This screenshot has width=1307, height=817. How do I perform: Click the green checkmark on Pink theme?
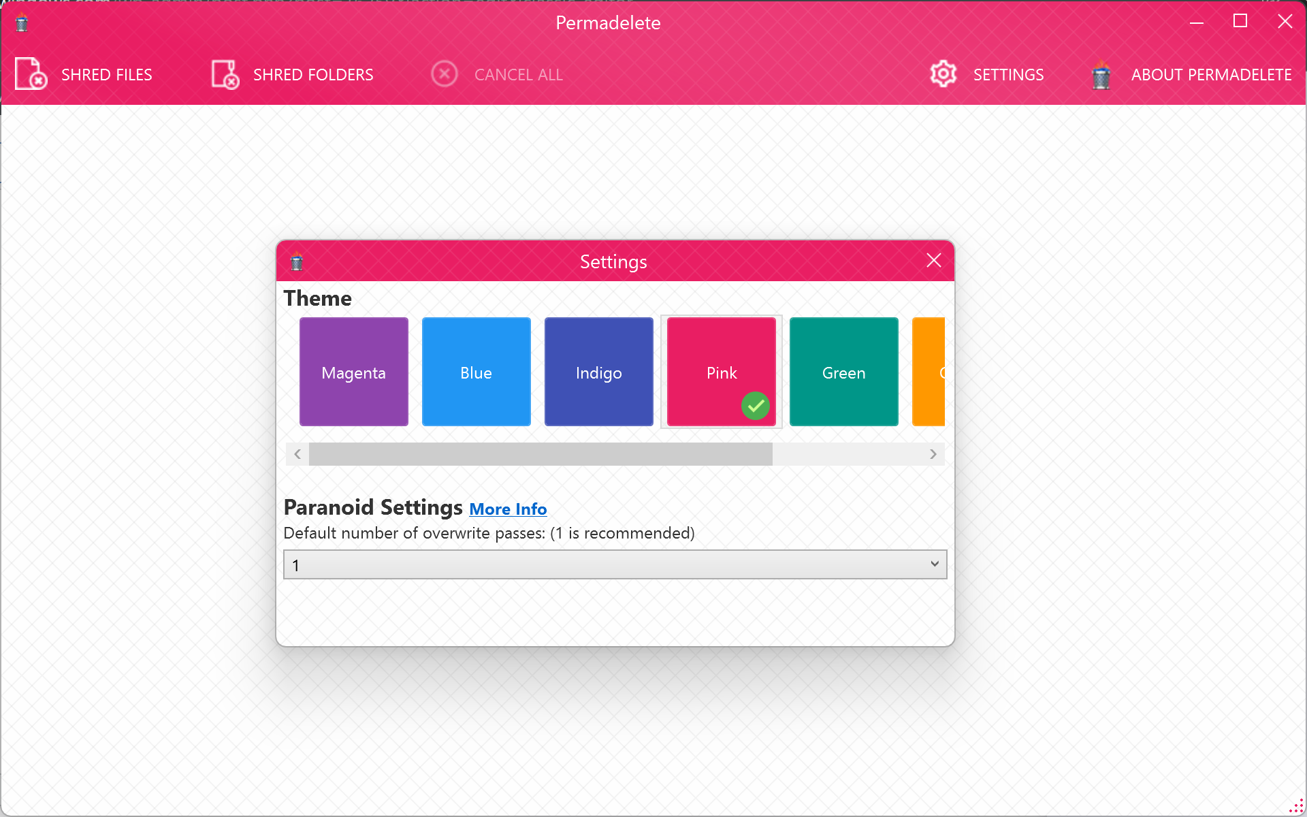coord(756,406)
